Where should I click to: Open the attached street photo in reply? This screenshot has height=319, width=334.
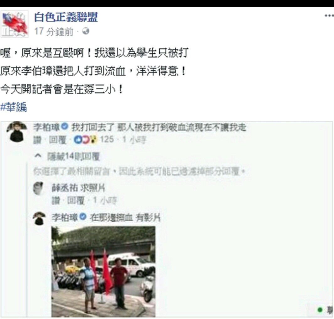pos(103,272)
